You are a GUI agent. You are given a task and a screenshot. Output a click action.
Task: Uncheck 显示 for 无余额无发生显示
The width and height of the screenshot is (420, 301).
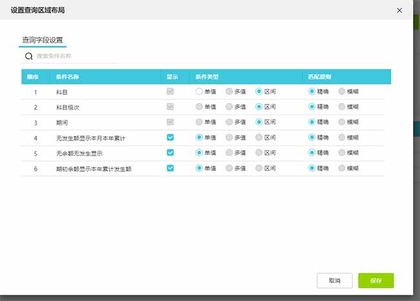(x=170, y=153)
